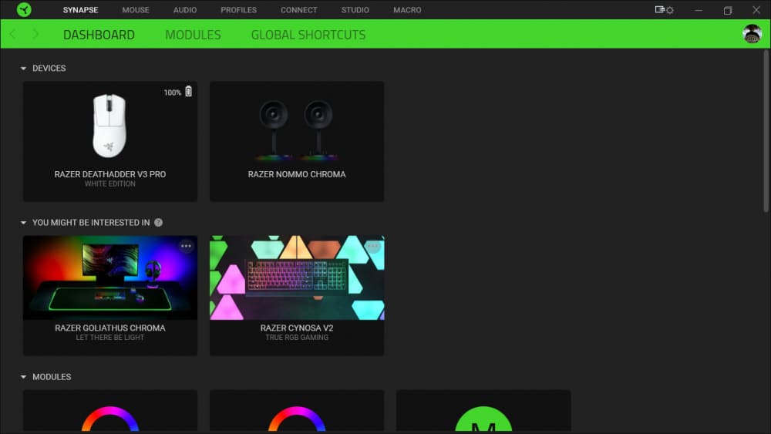Collapse the Devices section
Screen dimensions: 771x434
(x=23, y=69)
